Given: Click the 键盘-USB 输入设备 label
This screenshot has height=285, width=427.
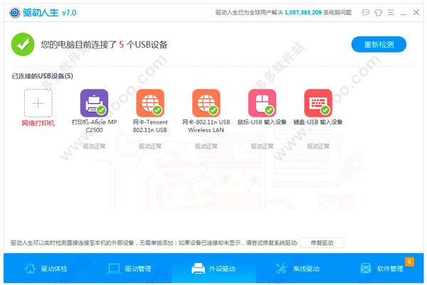Looking at the screenshot, I should click(x=318, y=122).
